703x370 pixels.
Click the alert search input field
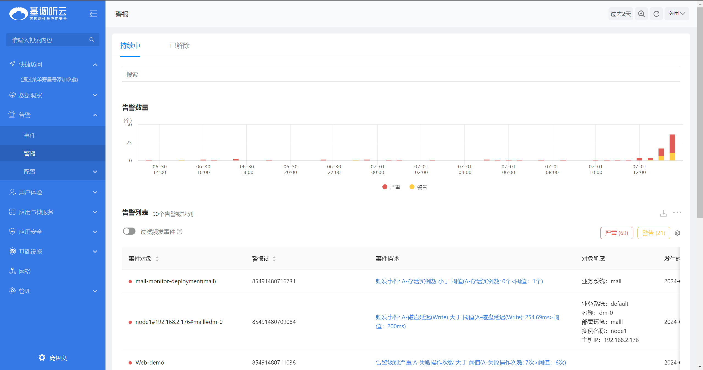tap(401, 74)
